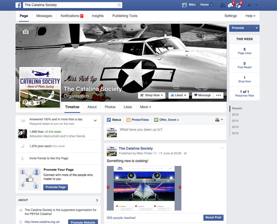
Task: Click the right red arrow on post image
Action: (180, 187)
